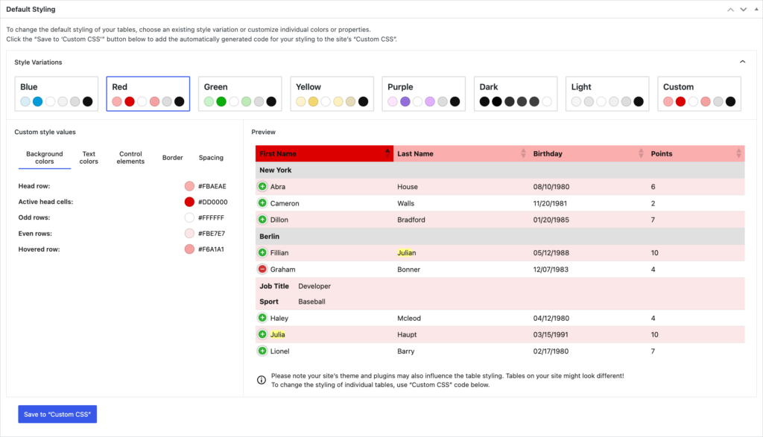Image resolution: width=763 pixels, height=437 pixels.
Task: Collapse the Style Variations section via its chevron
Action: (742, 62)
